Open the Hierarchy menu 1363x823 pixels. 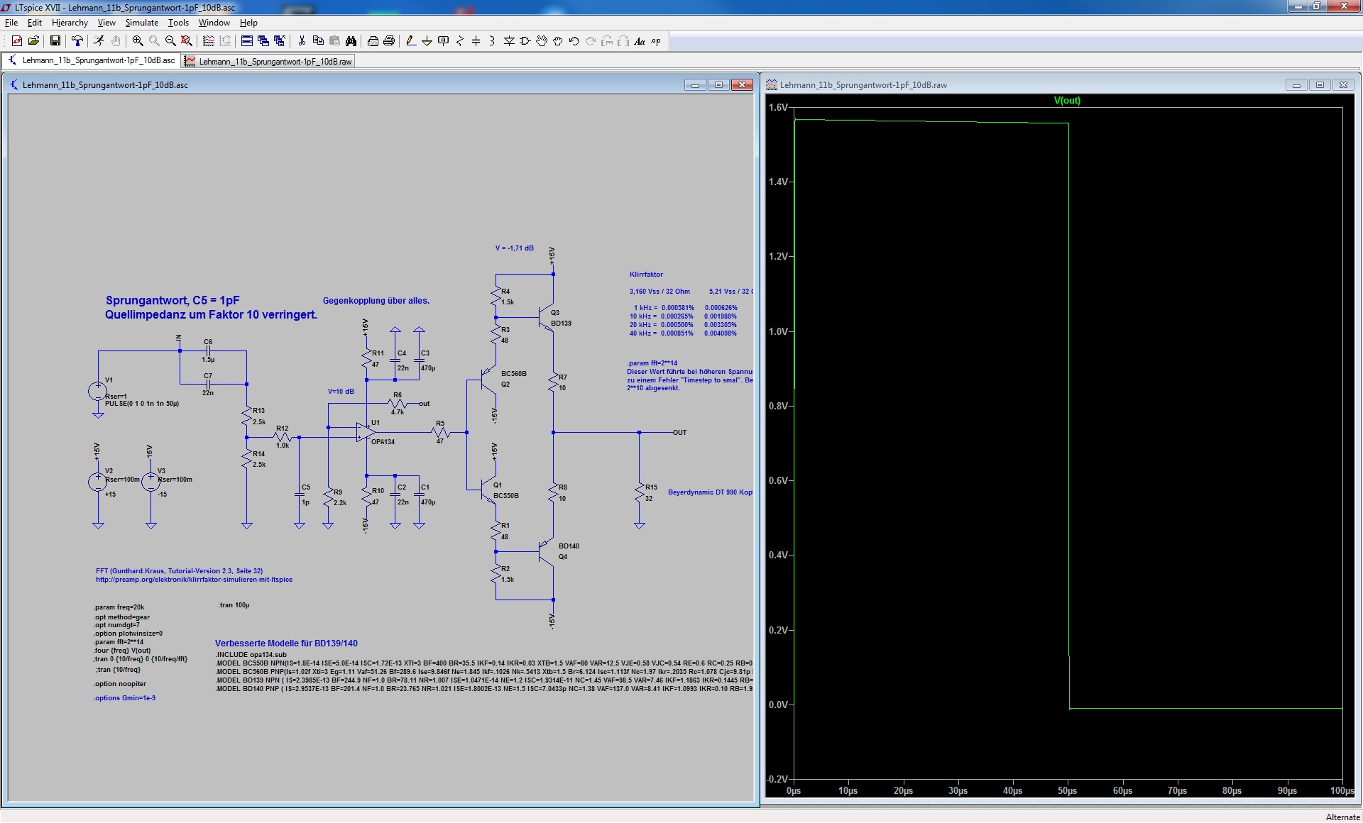click(x=70, y=23)
